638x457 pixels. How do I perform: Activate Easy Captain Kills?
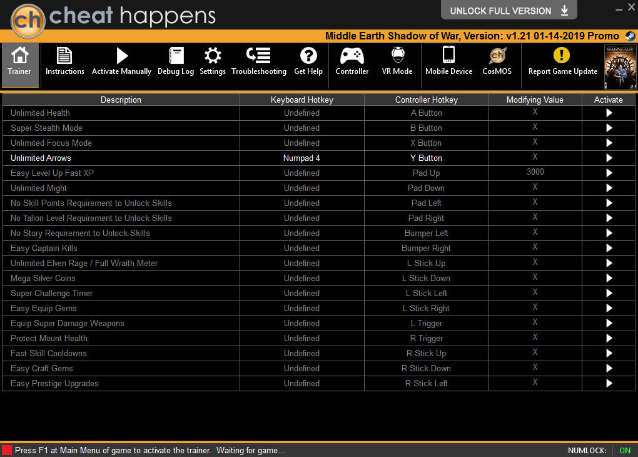click(x=609, y=248)
